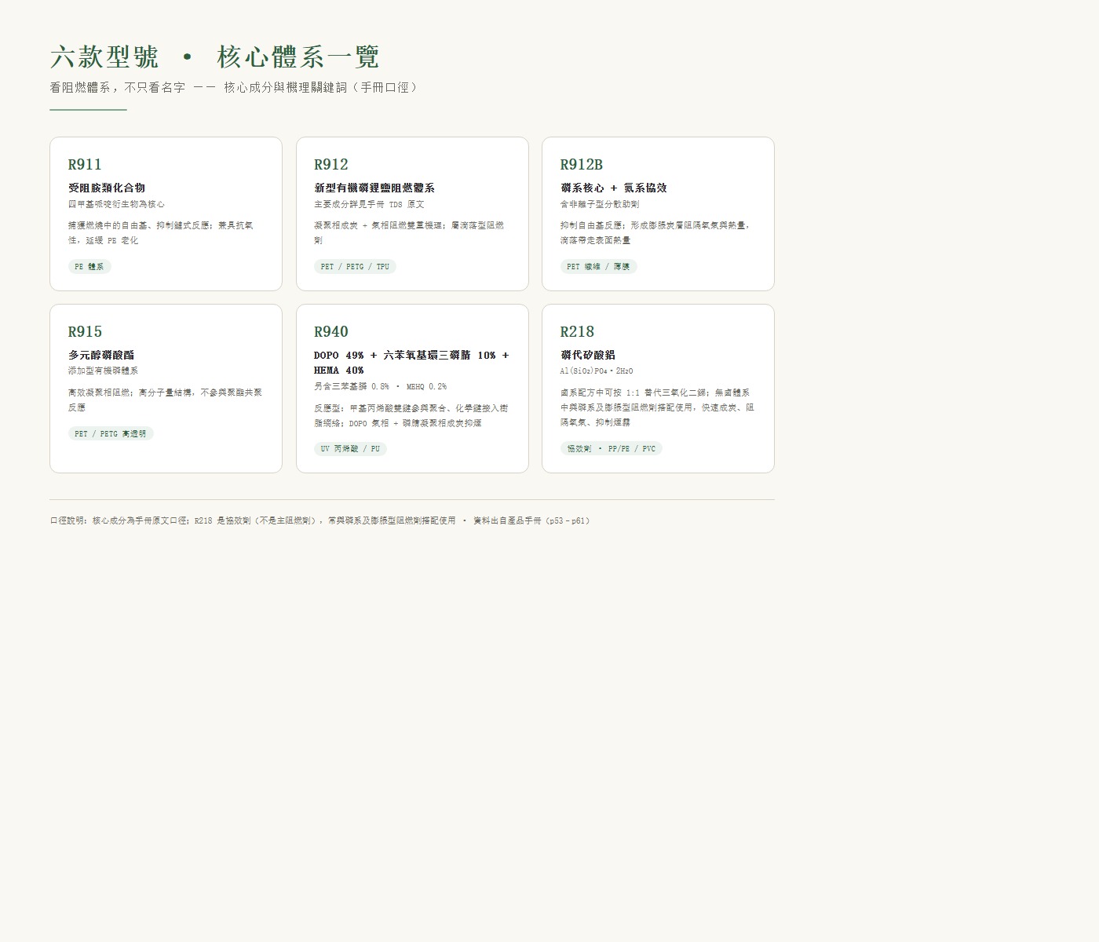Click the R912B subtitle 含非離子型分散助劑
This screenshot has height=942, width=1099.
(600, 204)
